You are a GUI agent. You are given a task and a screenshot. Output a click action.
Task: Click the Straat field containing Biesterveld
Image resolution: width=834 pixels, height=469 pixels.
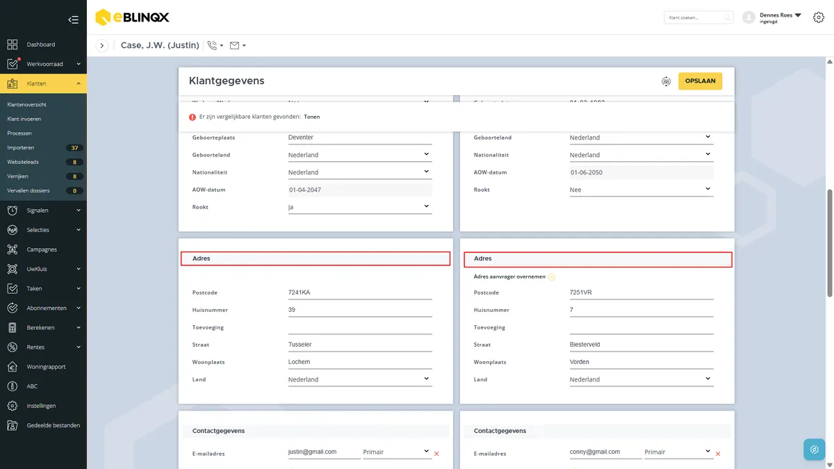click(641, 345)
